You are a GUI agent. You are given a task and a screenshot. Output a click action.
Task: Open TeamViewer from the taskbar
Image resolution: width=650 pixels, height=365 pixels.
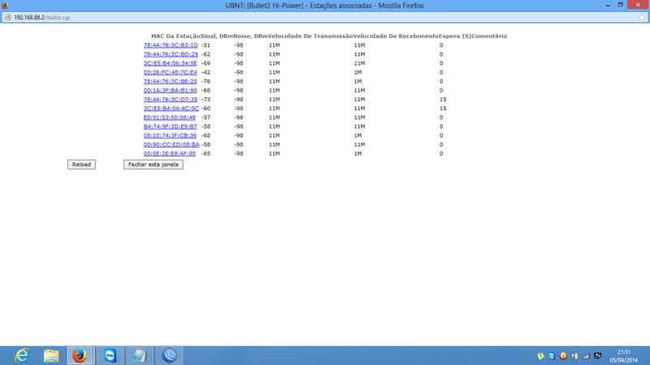pyautogui.click(x=110, y=355)
